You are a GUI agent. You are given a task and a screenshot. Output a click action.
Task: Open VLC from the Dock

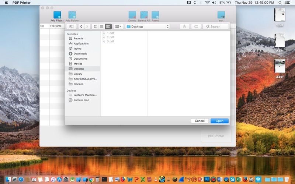pos(156,179)
